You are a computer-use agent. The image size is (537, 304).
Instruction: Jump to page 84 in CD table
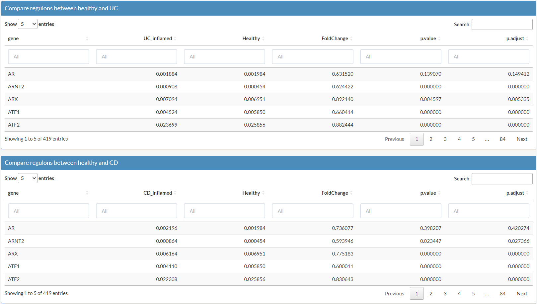tap(502, 294)
